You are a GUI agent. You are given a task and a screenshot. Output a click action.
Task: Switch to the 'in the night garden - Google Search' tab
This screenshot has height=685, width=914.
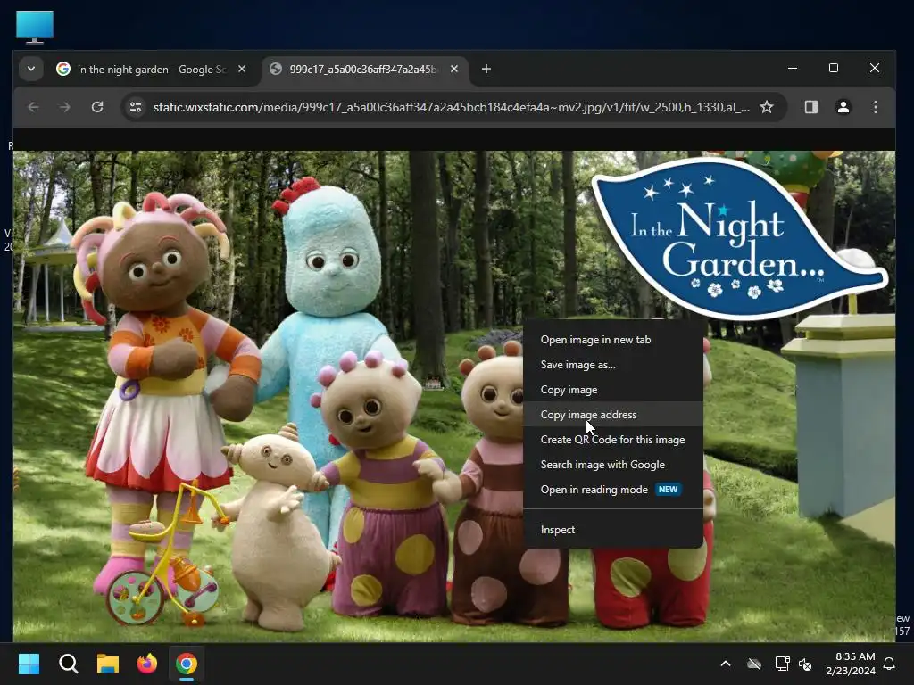[153, 70]
